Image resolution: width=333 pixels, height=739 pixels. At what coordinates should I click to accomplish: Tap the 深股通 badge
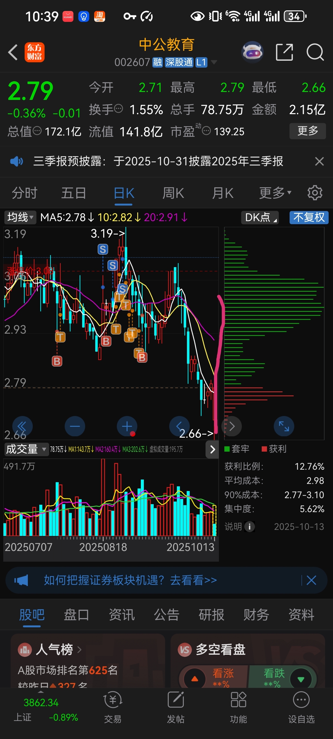point(179,62)
